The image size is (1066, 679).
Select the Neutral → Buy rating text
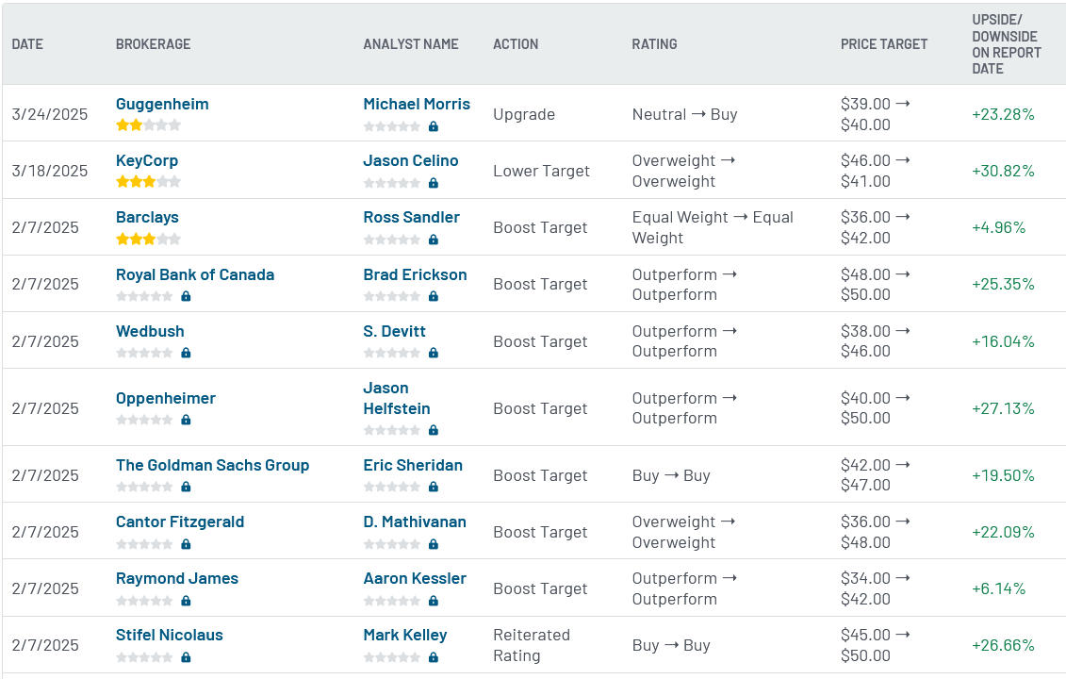point(684,114)
